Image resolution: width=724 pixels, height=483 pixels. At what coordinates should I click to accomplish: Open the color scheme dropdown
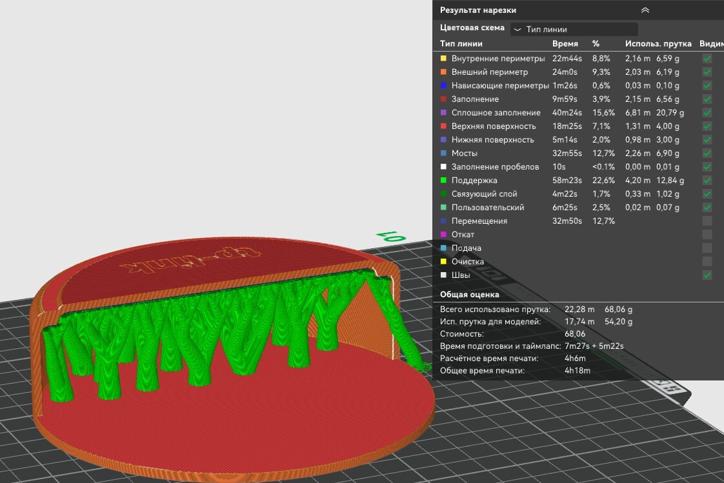(x=574, y=30)
